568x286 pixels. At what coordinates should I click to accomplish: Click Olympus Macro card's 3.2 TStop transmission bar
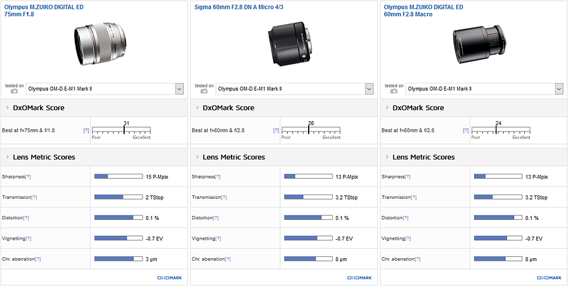click(x=498, y=197)
